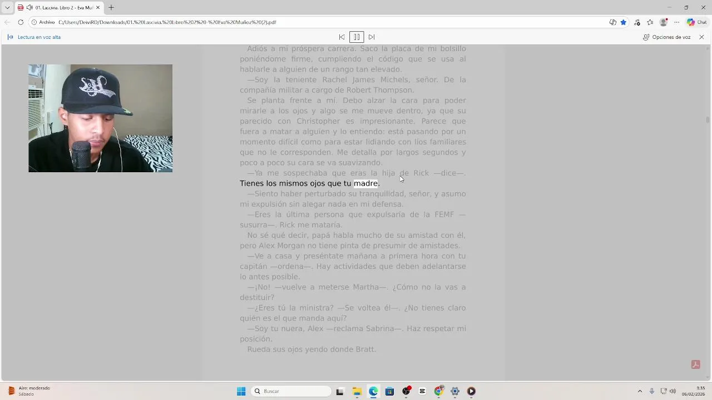
Task: Open a new browser tab
Action: tap(111, 7)
